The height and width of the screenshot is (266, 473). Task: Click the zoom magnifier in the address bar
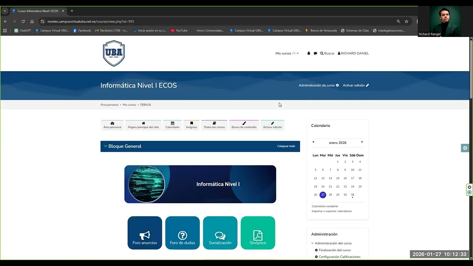coord(398,21)
